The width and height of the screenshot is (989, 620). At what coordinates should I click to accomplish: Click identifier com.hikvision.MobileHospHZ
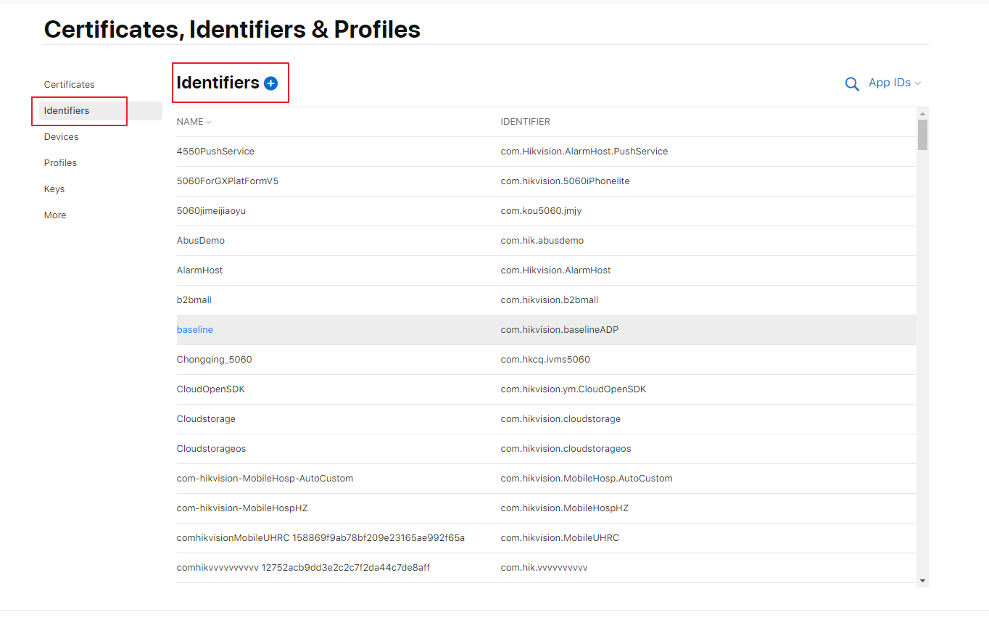[565, 508]
